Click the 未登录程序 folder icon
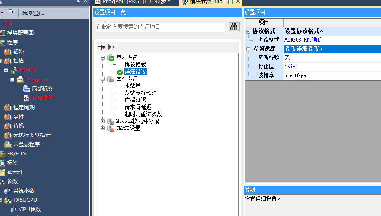Image resolution: width=381 pixels, height=216 pixels. (x=8, y=144)
